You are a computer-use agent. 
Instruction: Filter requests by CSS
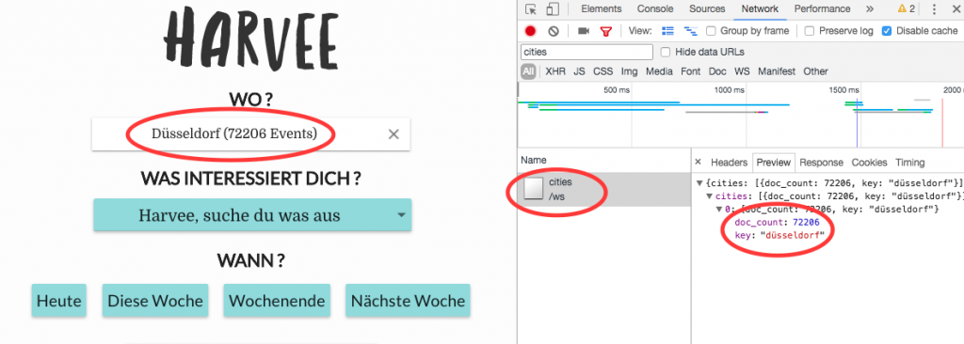602,71
